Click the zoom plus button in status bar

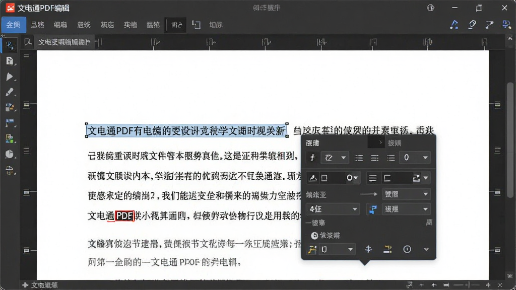(488, 285)
